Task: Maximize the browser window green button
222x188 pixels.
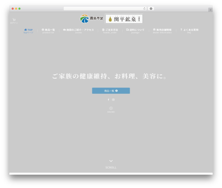Action: (20, 9)
